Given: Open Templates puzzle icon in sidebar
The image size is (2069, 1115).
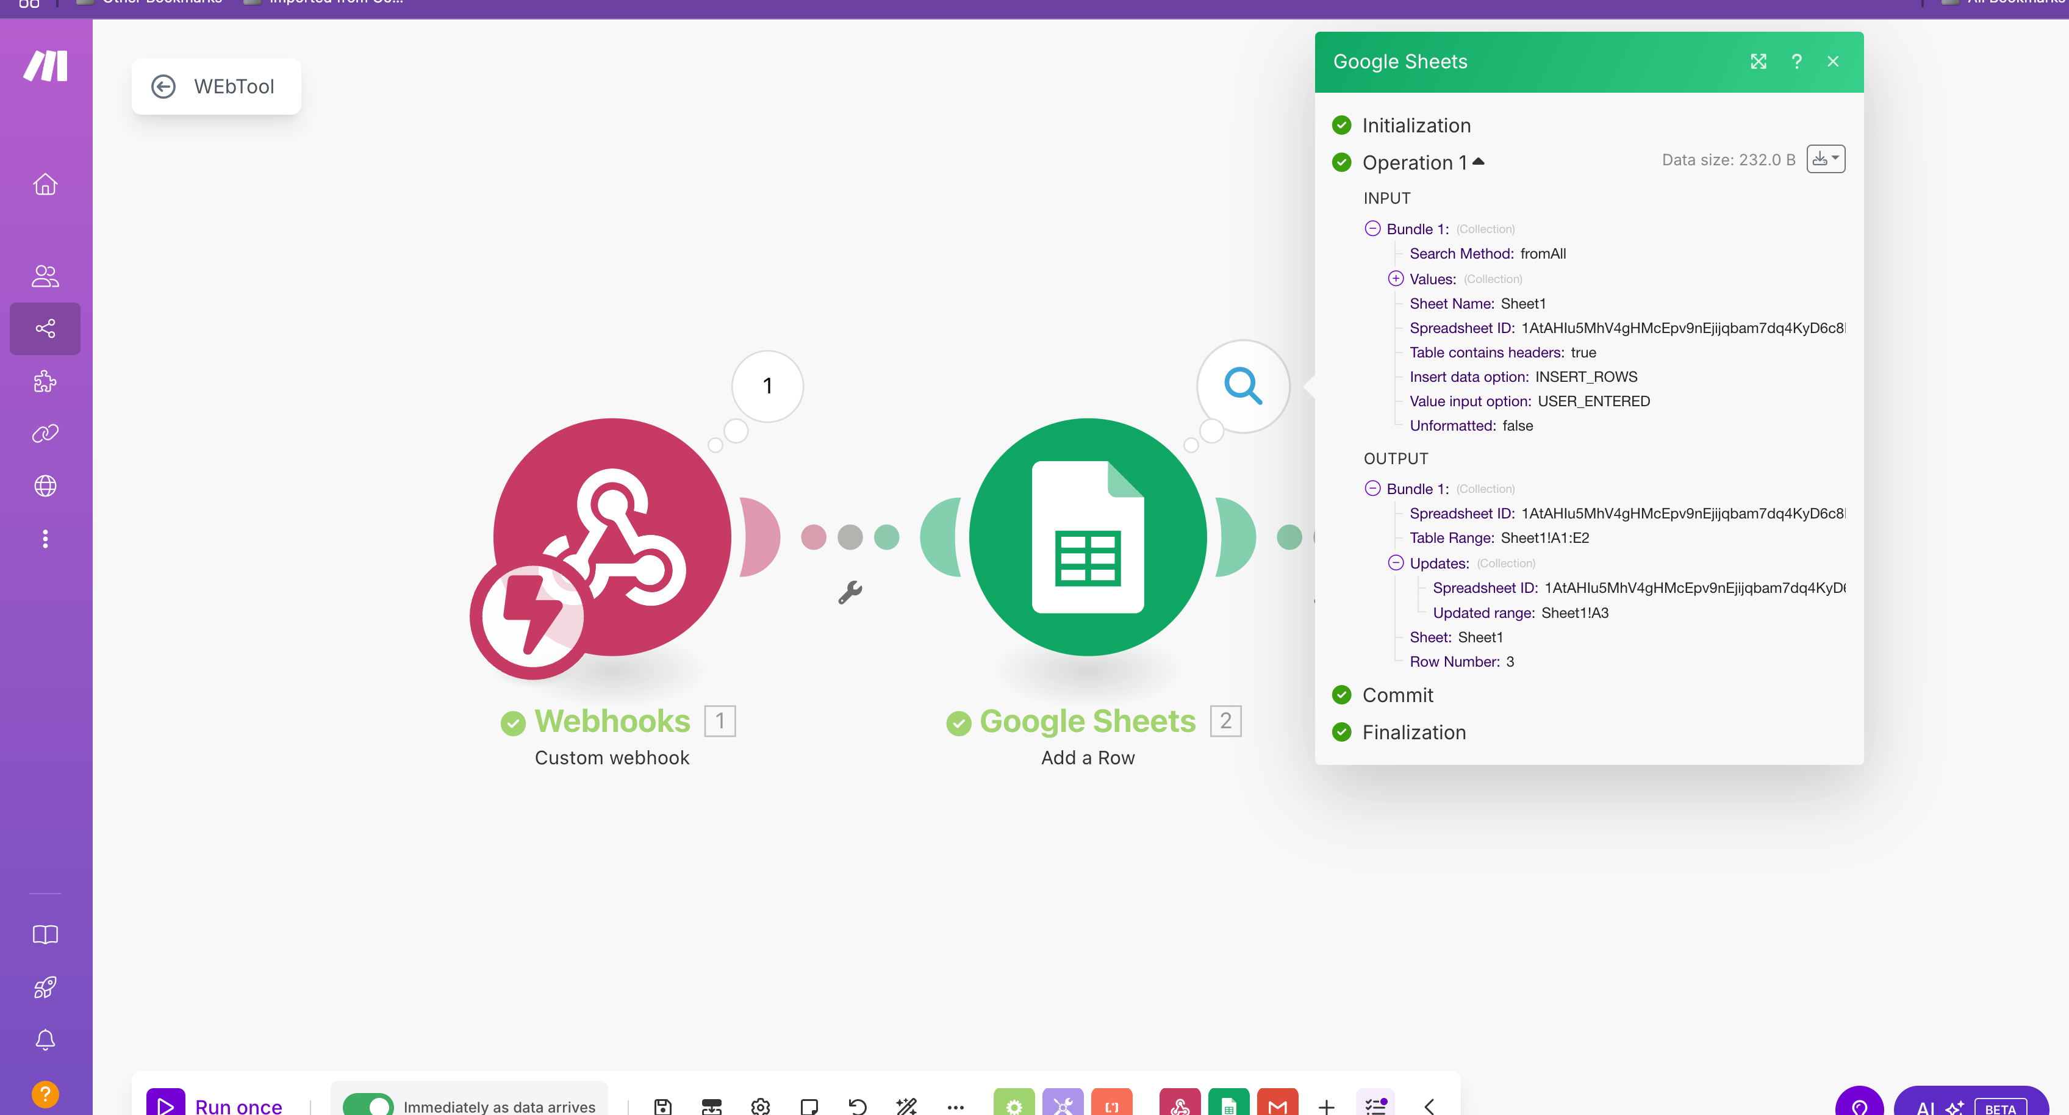Looking at the screenshot, I should [x=45, y=381].
